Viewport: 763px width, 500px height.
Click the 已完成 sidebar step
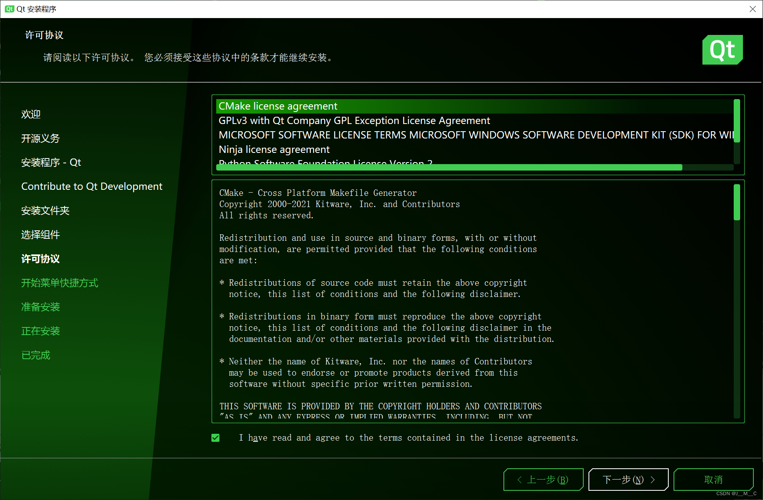(x=36, y=355)
